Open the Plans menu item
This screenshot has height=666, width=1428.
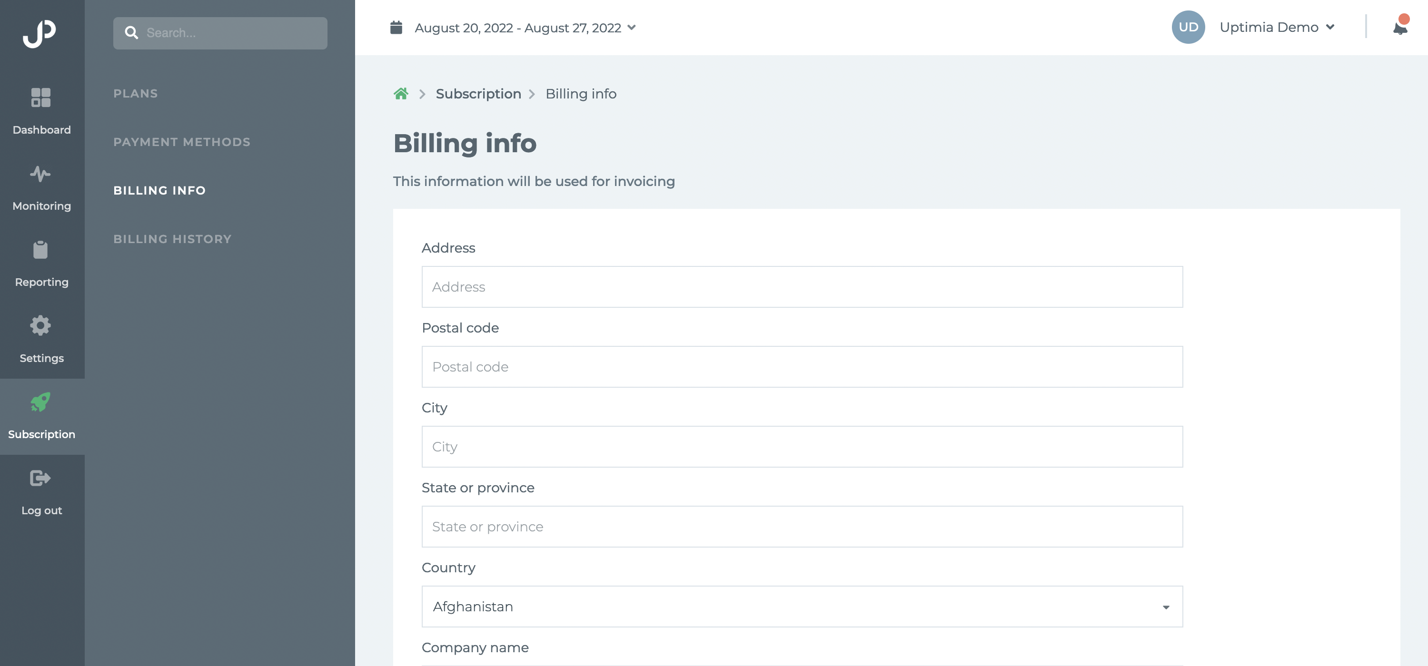click(136, 94)
